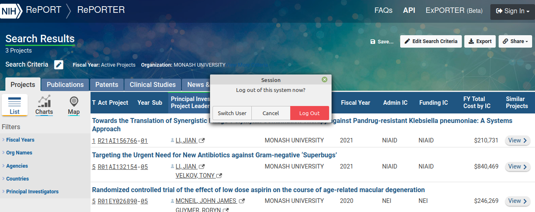Open project R01EY026890-05 link
The image size is (535, 212).
[x=123, y=201]
